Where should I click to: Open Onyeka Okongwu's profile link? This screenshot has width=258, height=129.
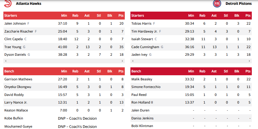18,87
